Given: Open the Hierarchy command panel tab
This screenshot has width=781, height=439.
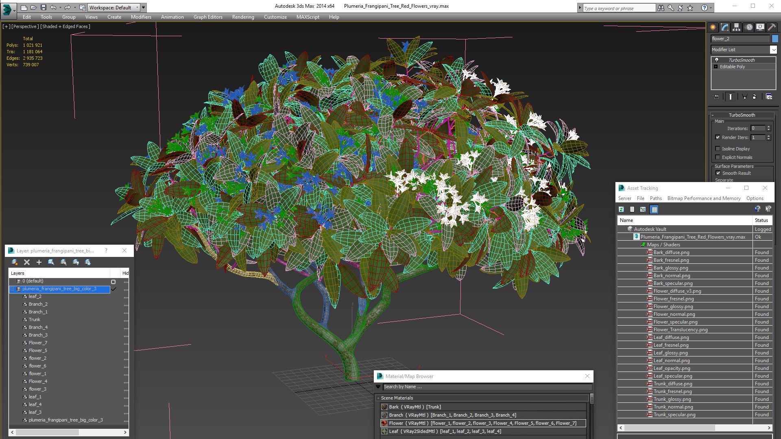Looking at the screenshot, I should (x=736, y=27).
